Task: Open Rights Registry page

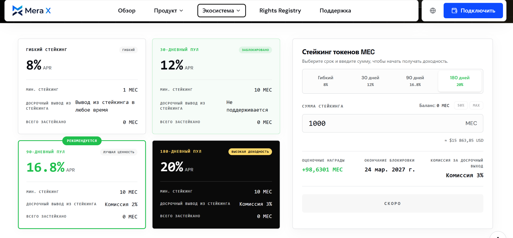Action: (280, 10)
